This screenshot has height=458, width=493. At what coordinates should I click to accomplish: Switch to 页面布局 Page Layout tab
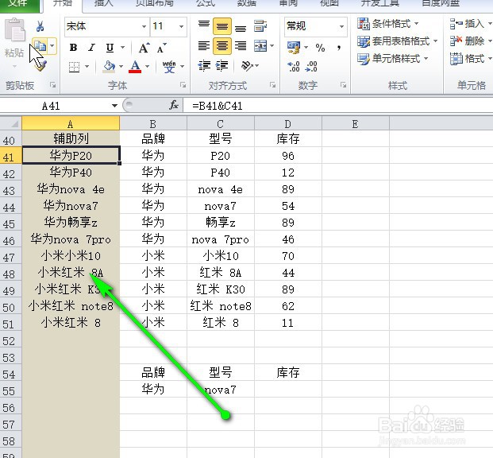(x=154, y=3)
